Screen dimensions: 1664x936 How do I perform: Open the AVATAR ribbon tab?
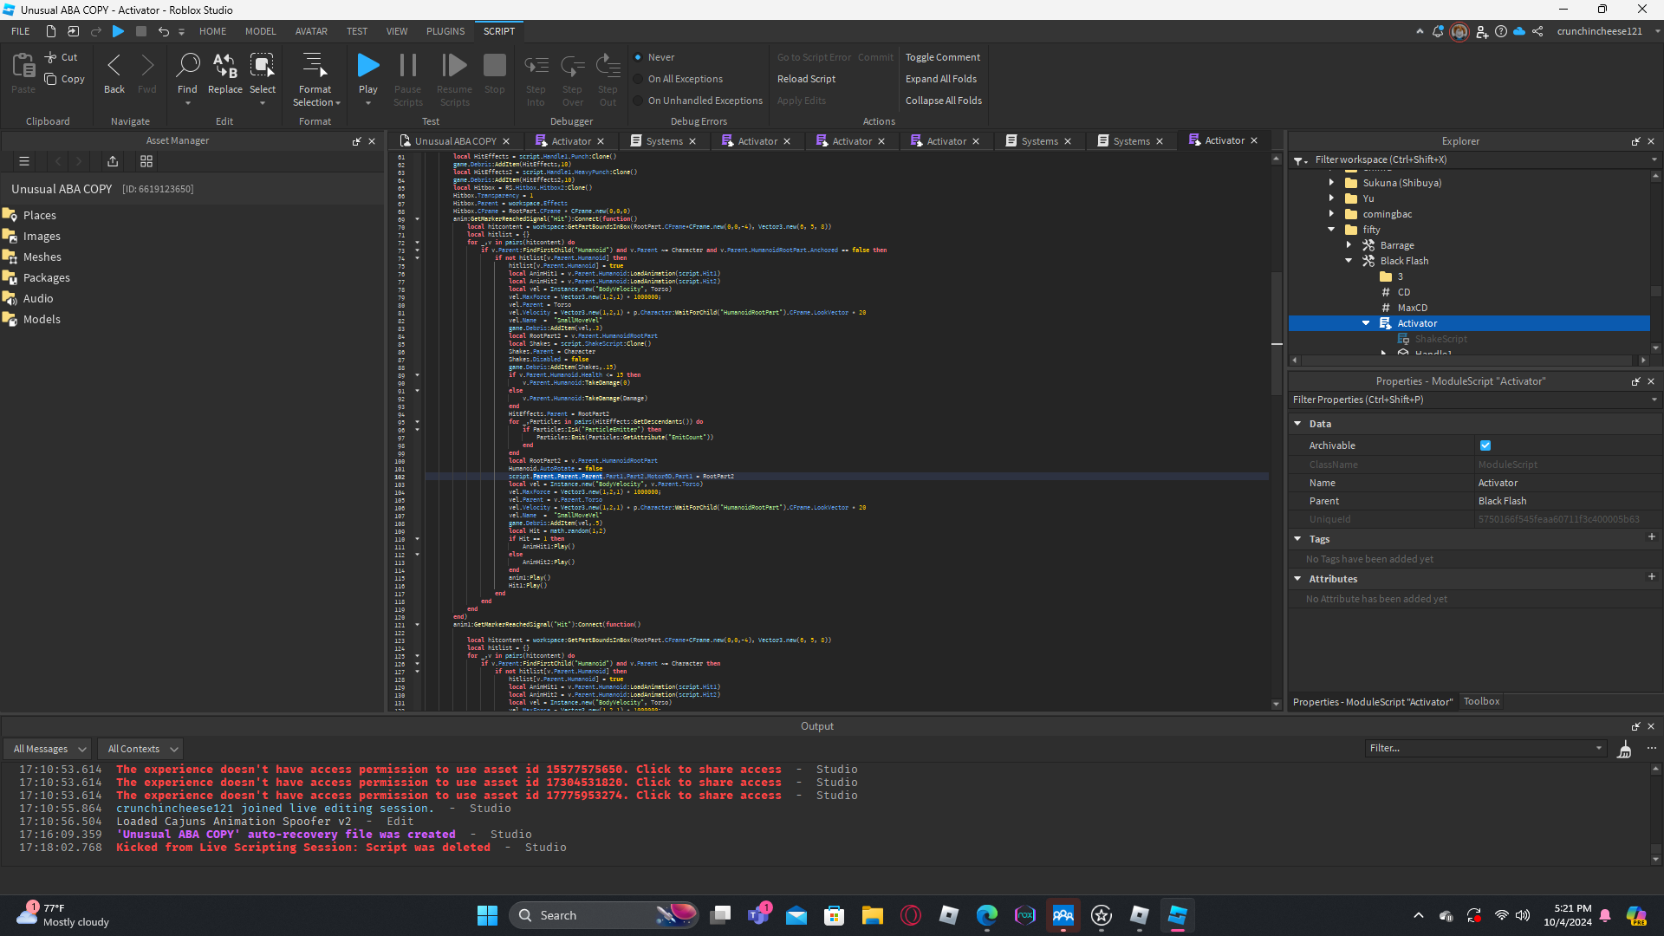pos(311,31)
